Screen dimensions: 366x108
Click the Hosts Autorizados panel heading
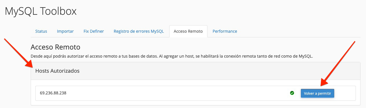[x=57, y=71]
